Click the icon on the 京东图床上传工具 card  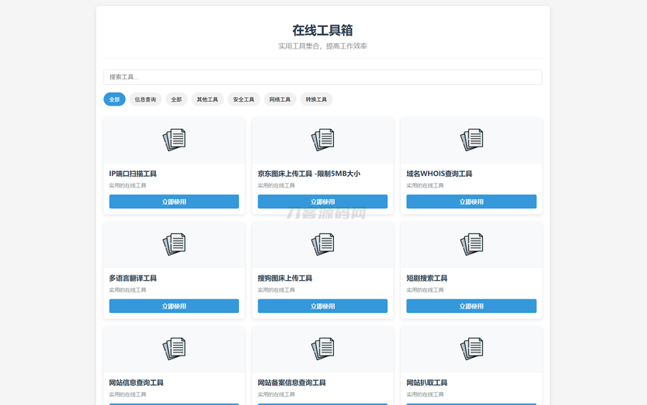pos(322,140)
